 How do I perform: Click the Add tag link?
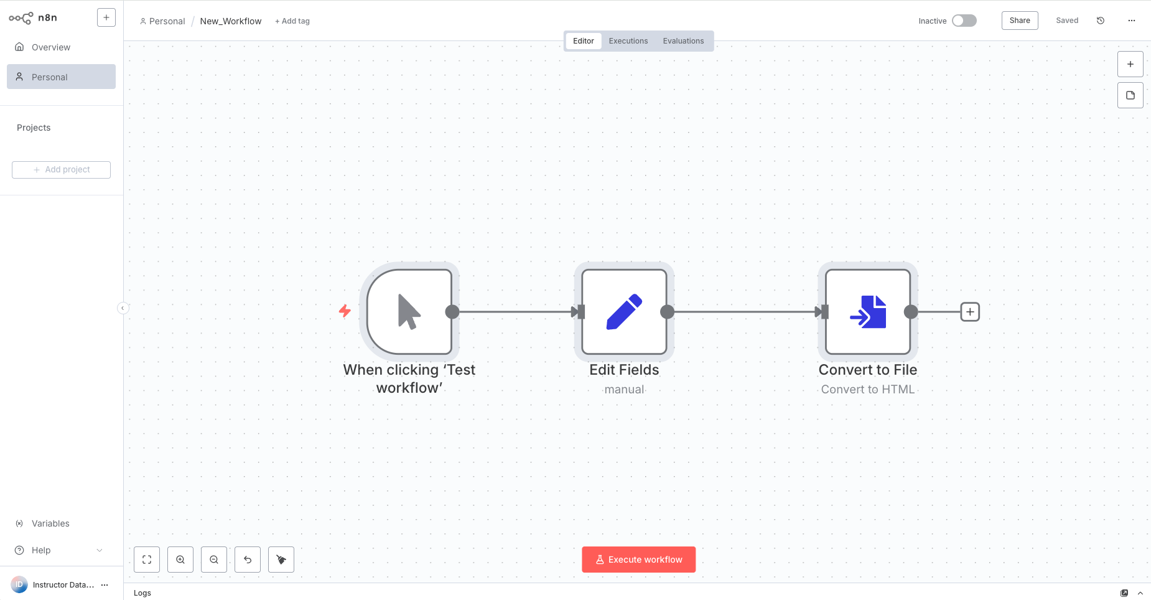click(292, 21)
